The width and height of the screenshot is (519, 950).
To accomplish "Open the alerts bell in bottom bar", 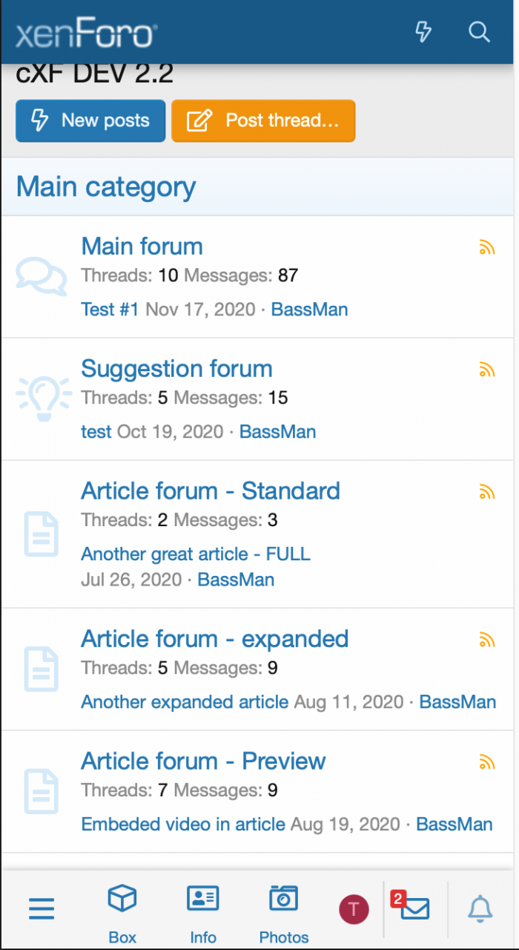I will coord(480,908).
